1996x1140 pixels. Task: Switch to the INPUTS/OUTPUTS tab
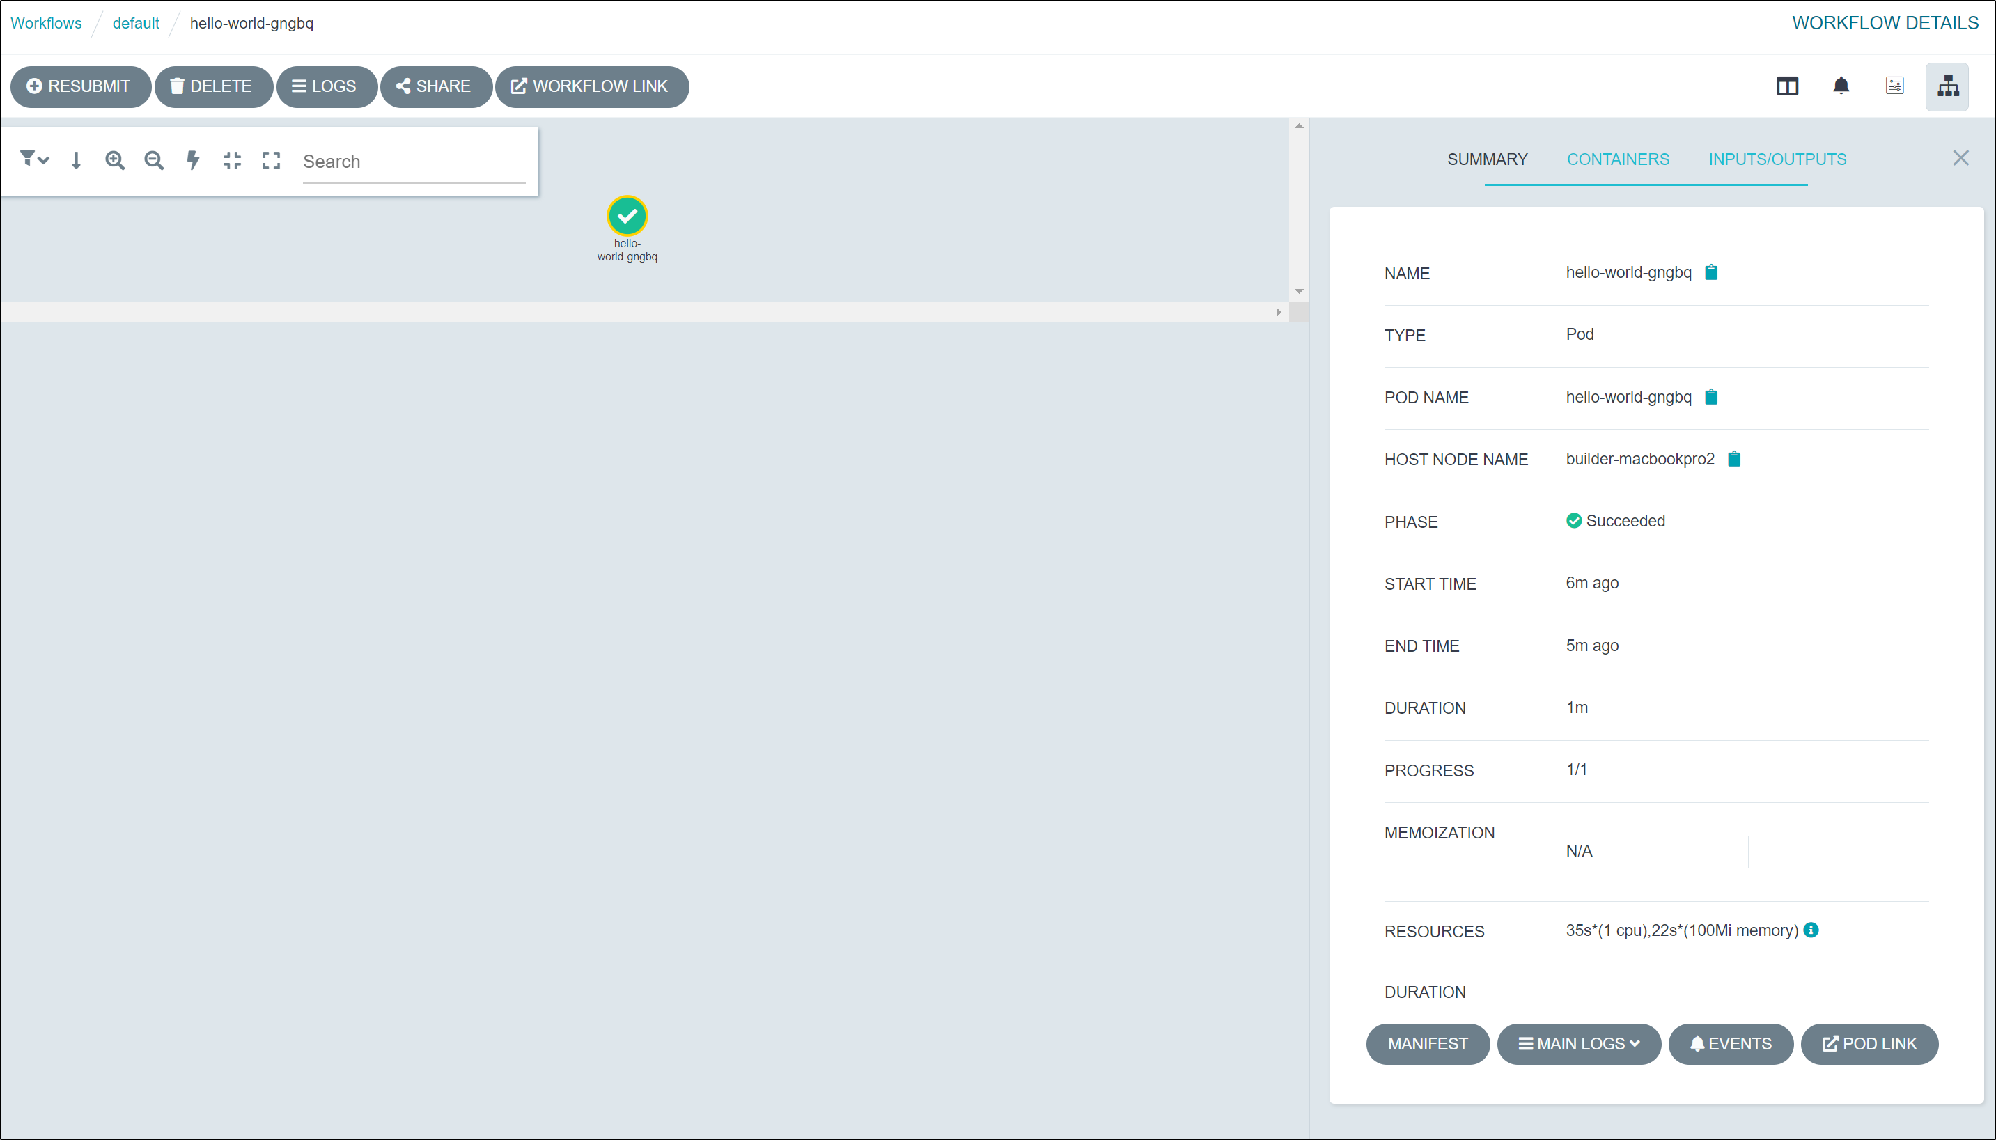[x=1777, y=159]
